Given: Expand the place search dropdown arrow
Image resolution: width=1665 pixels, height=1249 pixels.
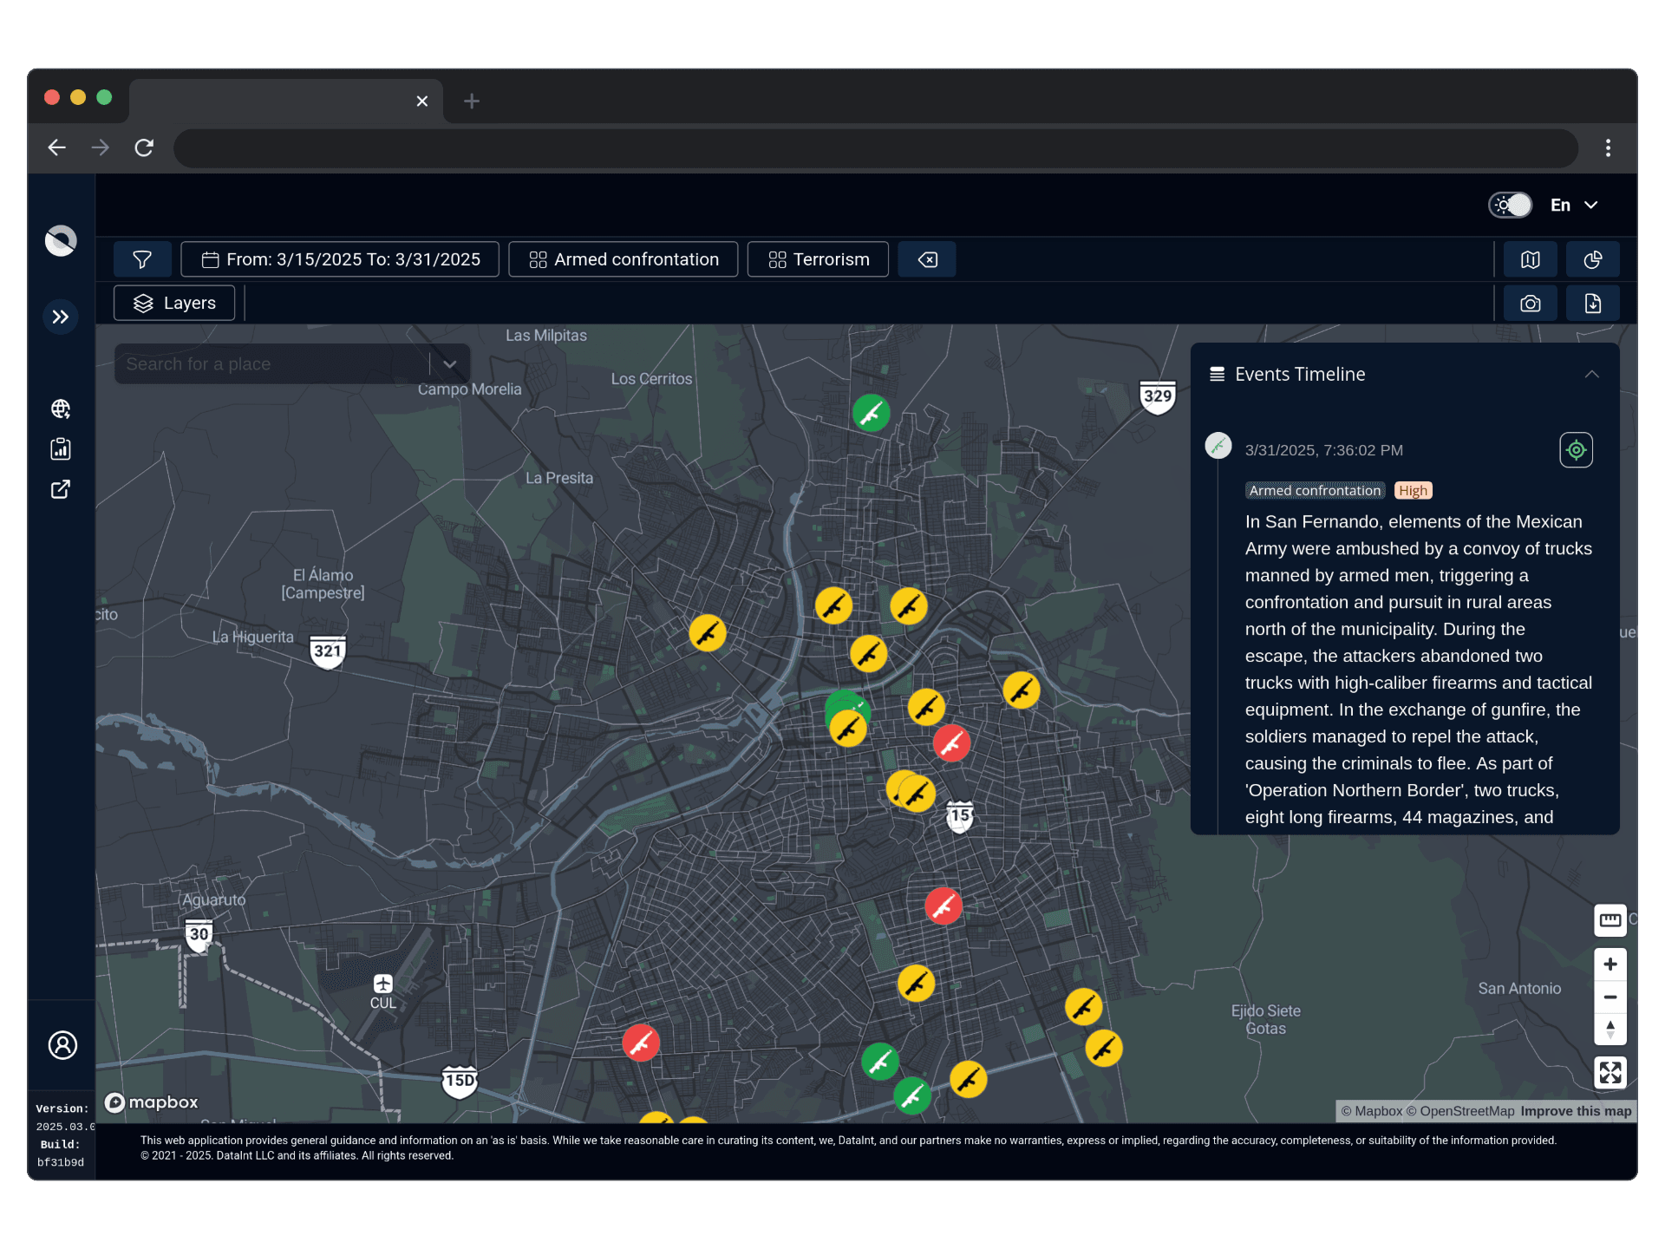Looking at the screenshot, I should point(450,364).
